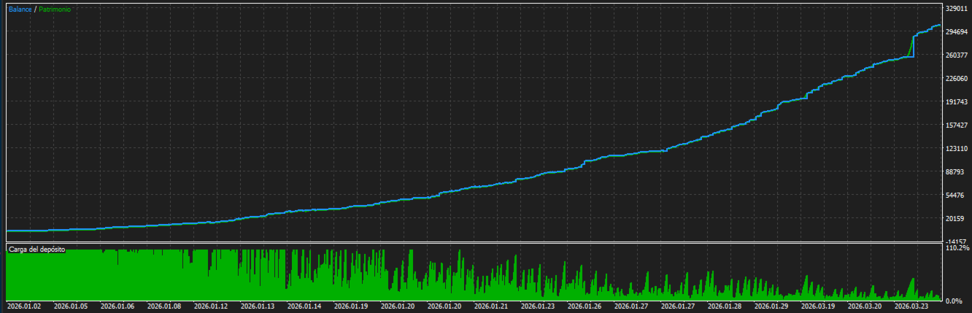Viewport: 972px width, 313px height.
Task: Click the Carga del depósito panel title
Action: (36, 250)
